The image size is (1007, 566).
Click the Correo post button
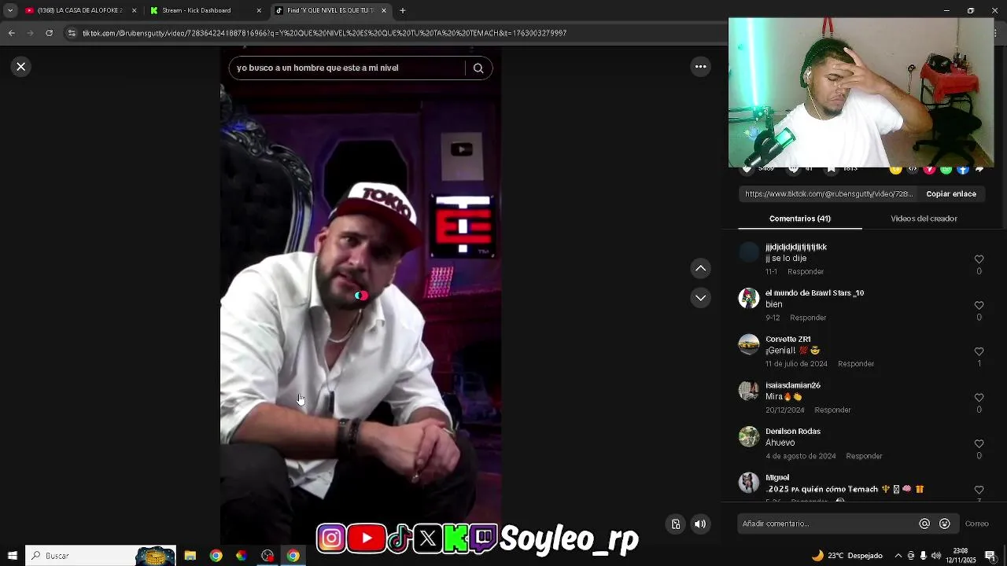976,524
